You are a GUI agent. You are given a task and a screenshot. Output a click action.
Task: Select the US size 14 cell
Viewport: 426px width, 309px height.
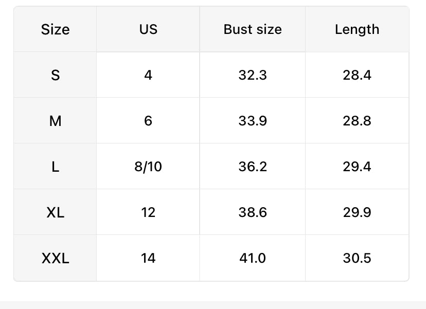pyautogui.click(x=148, y=258)
